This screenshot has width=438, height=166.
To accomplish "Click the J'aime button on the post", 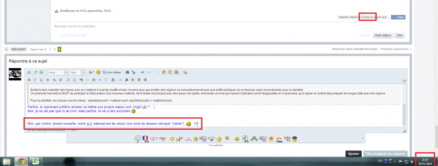I will pyautogui.click(x=398, y=17).
